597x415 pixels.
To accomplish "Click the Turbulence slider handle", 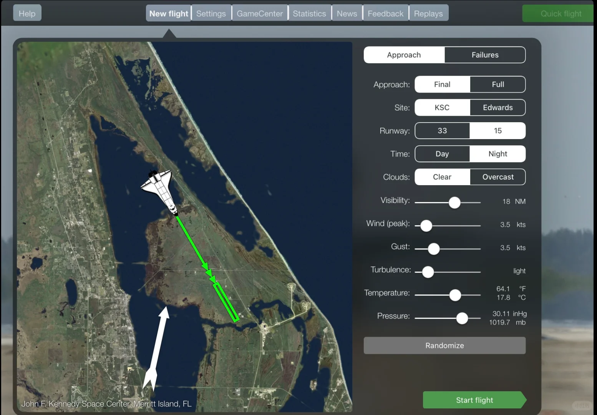I will tap(428, 272).
